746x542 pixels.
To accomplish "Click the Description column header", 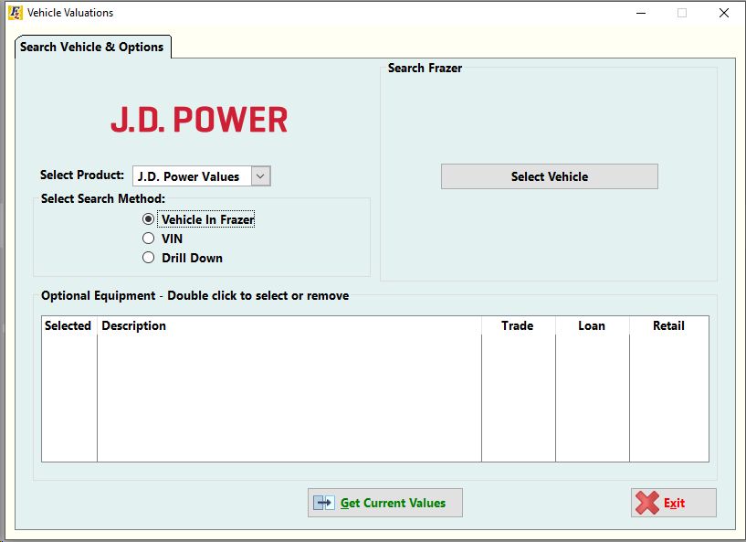I will tap(289, 325).
